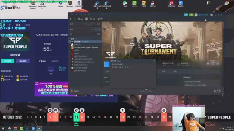Add Super People to favorites with star
This screenshot has height=131, width=234.
[218, 63]
